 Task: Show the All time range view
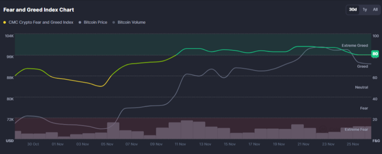point(375,10)
